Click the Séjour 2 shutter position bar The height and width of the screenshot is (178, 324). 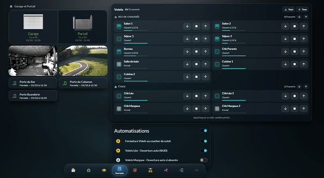tap(234, 43)
